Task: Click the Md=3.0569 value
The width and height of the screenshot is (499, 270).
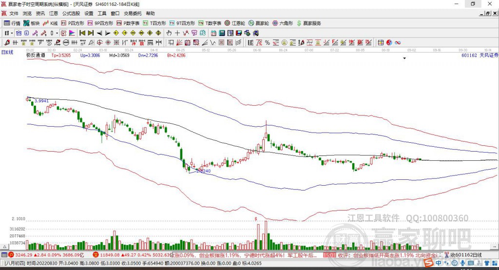Action: coord(119,56)
